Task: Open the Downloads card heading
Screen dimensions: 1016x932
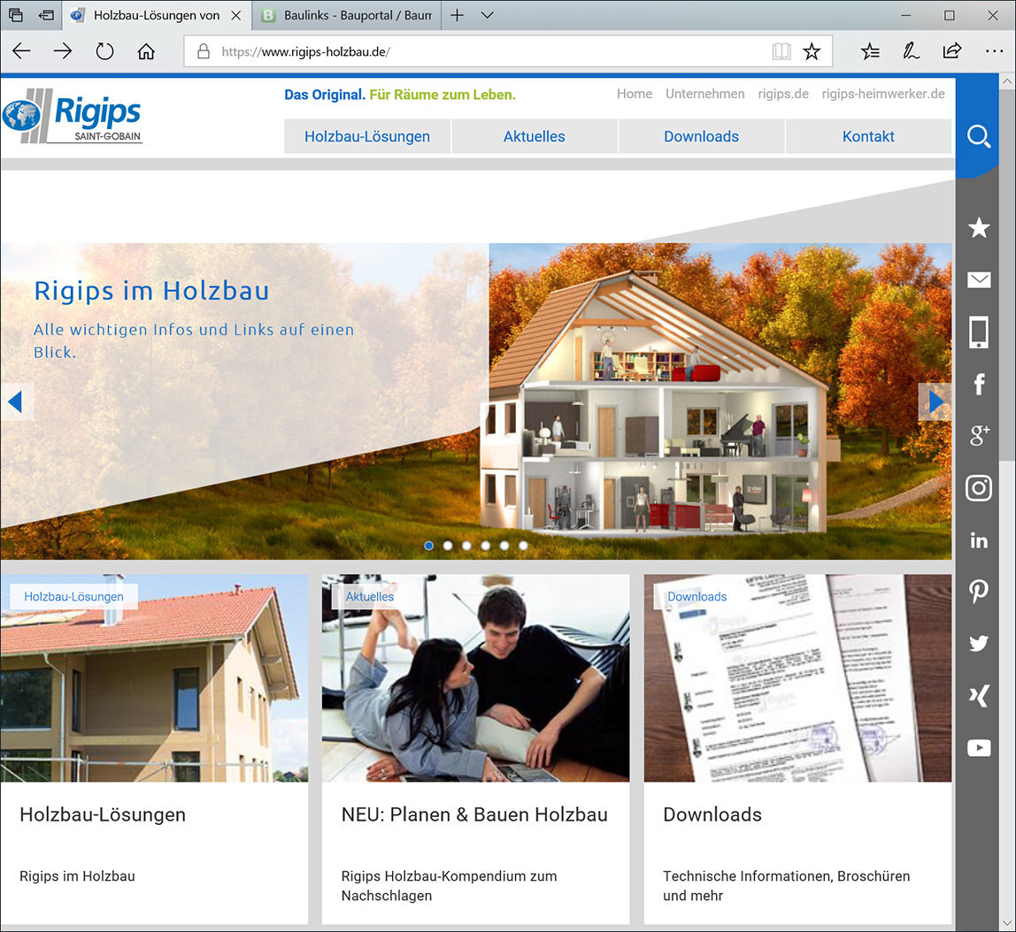Action: [712, 814]
